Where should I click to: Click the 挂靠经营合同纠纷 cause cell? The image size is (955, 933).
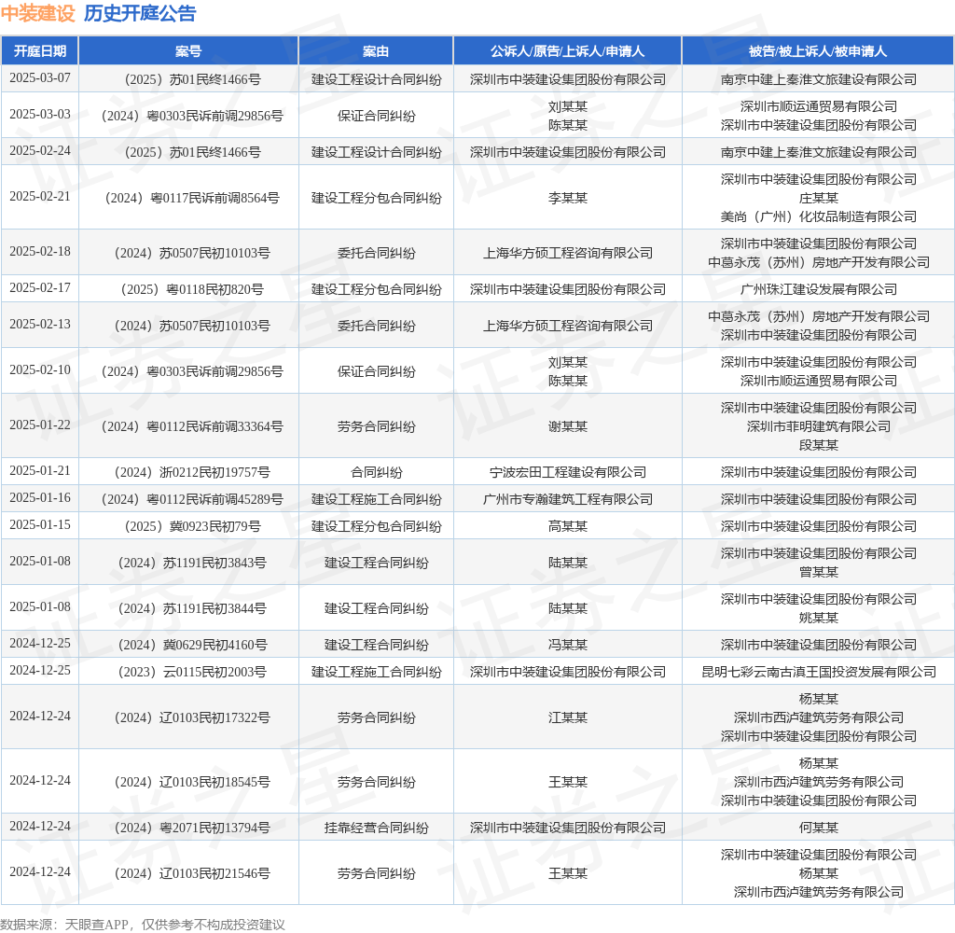(x=376, y=828)
